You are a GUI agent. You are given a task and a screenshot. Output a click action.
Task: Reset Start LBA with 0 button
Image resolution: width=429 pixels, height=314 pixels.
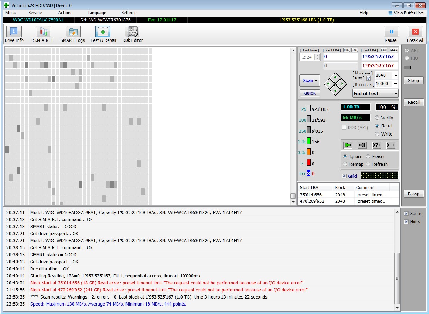pyautogui.click(x=355, y=50)
